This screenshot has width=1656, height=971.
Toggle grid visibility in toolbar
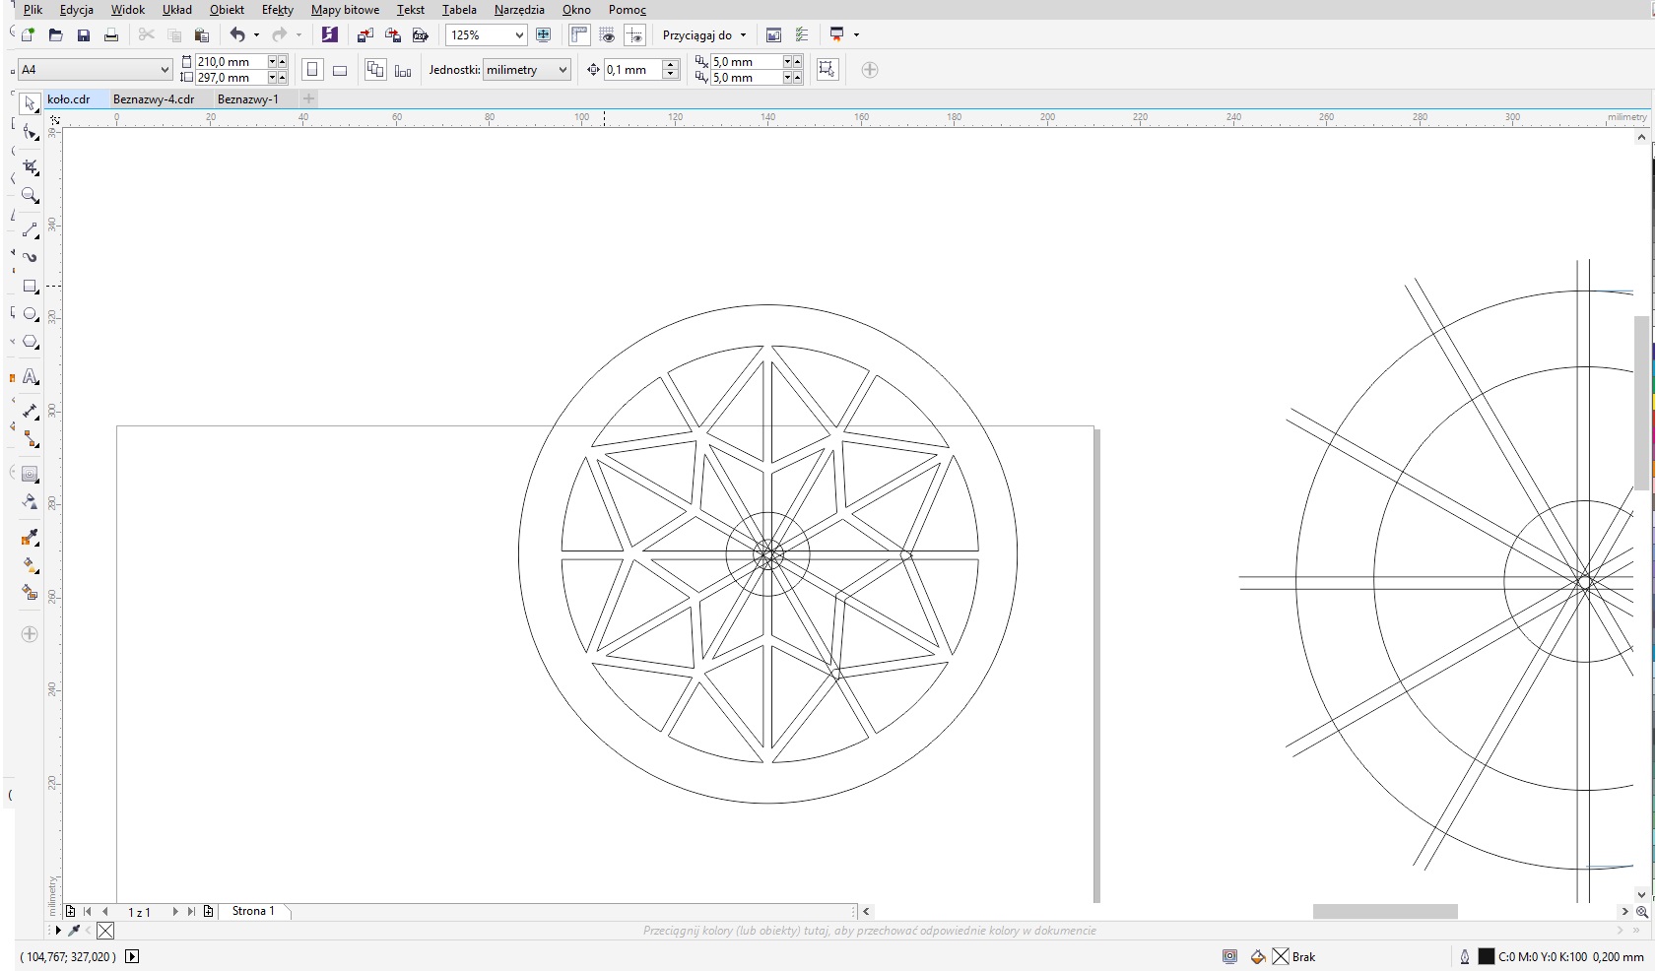608,35
